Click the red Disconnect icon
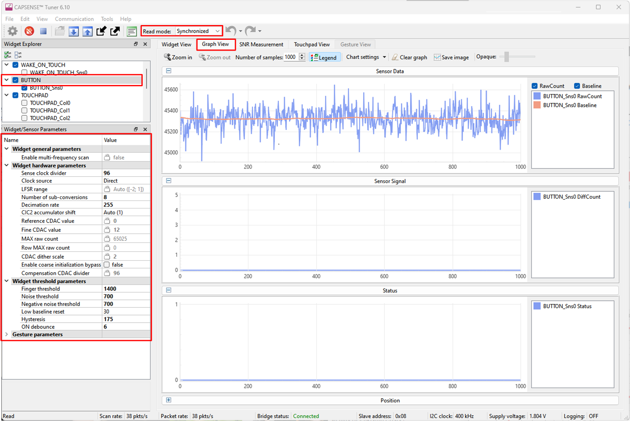Viewport: 630px width, 421px height. [29, 31]
